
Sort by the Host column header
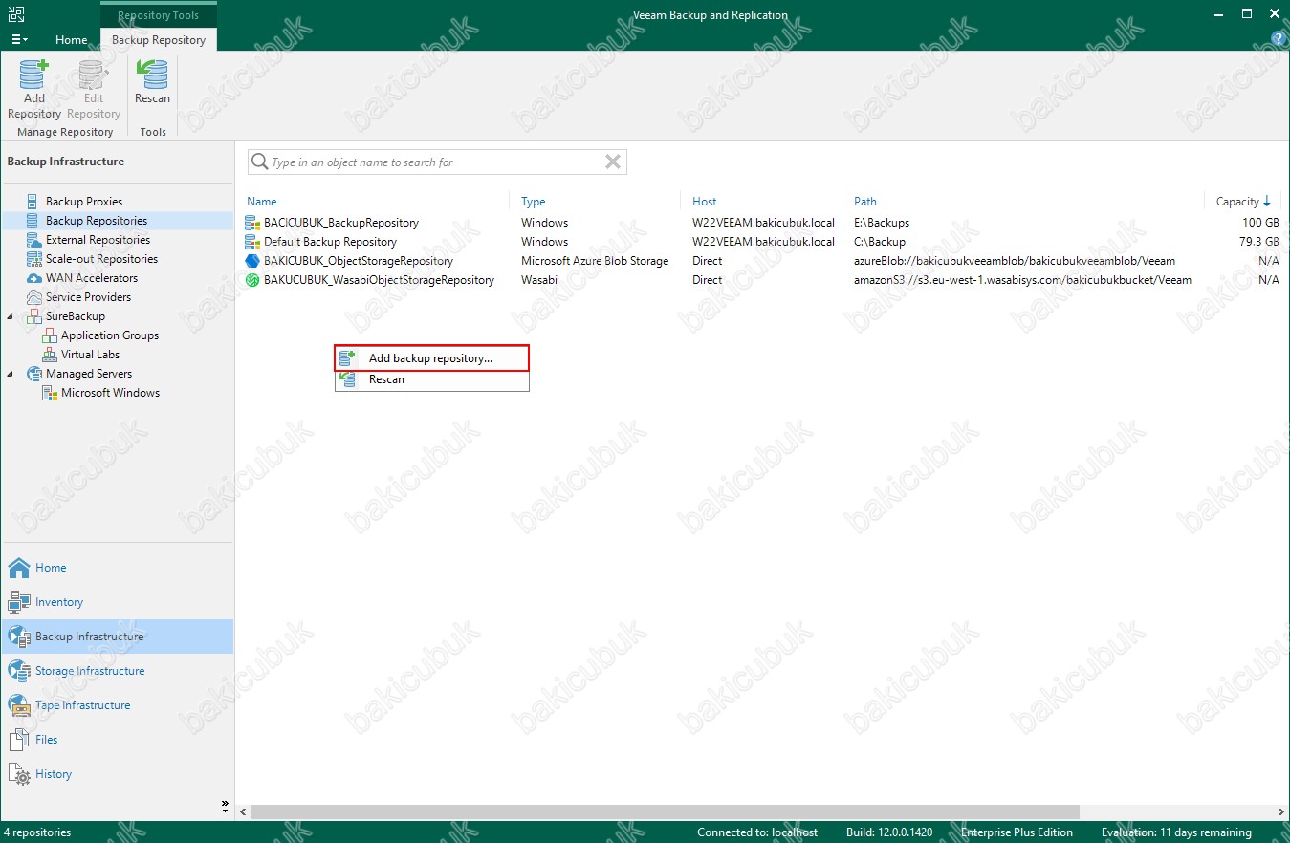click(x=705, y=202)
